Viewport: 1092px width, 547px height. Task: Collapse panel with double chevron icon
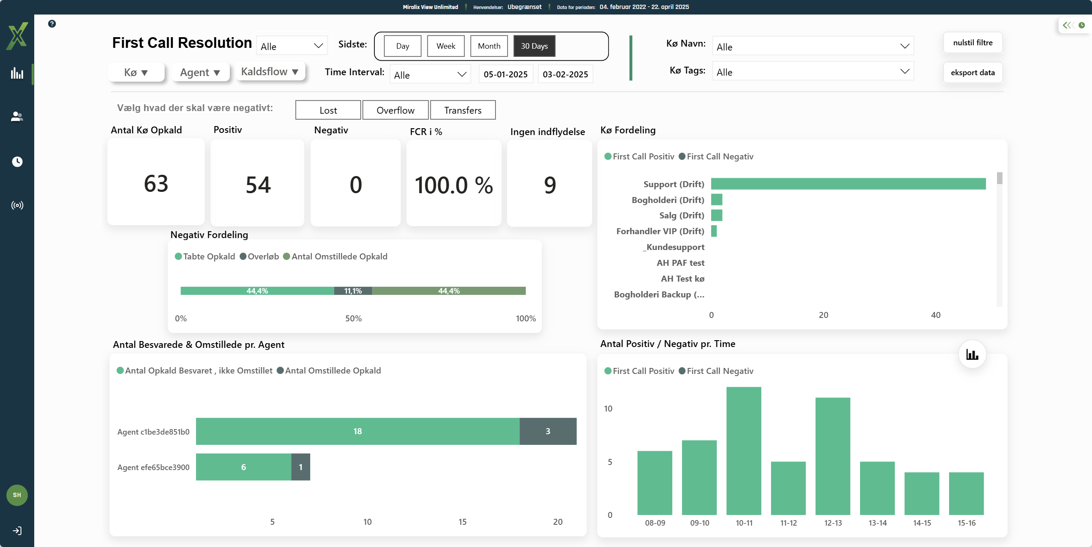tap(1068, 25)
